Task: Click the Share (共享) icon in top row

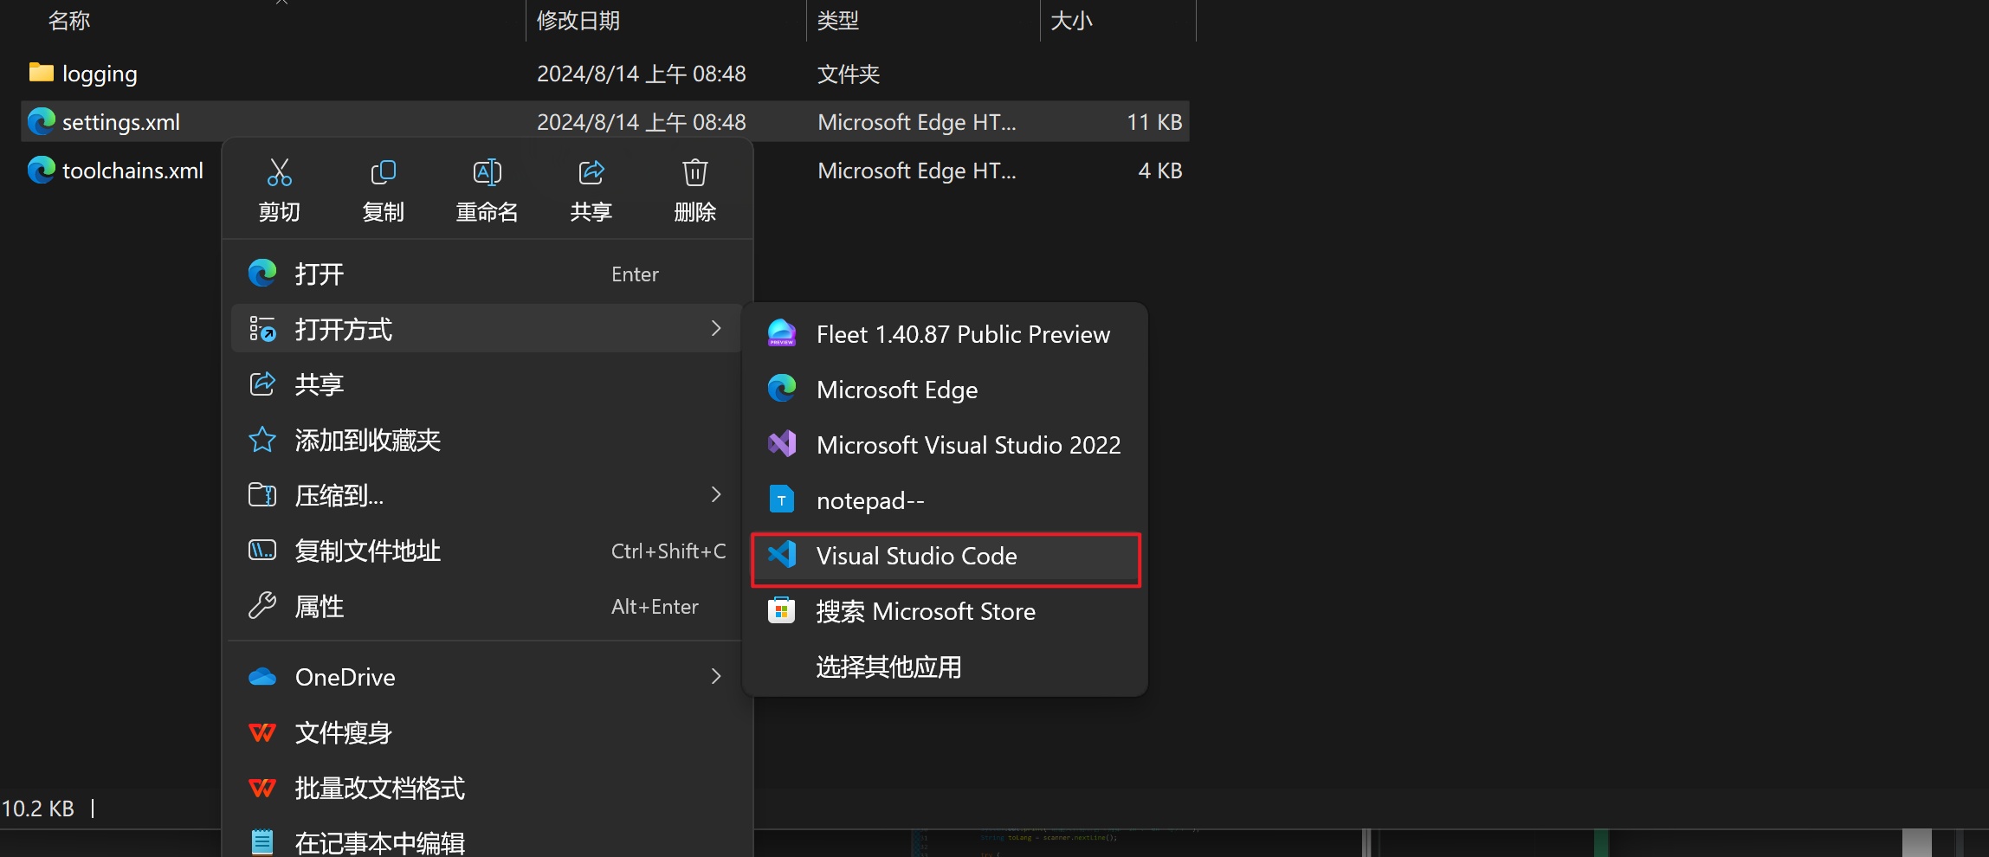Action: click(x=591, y=173)
